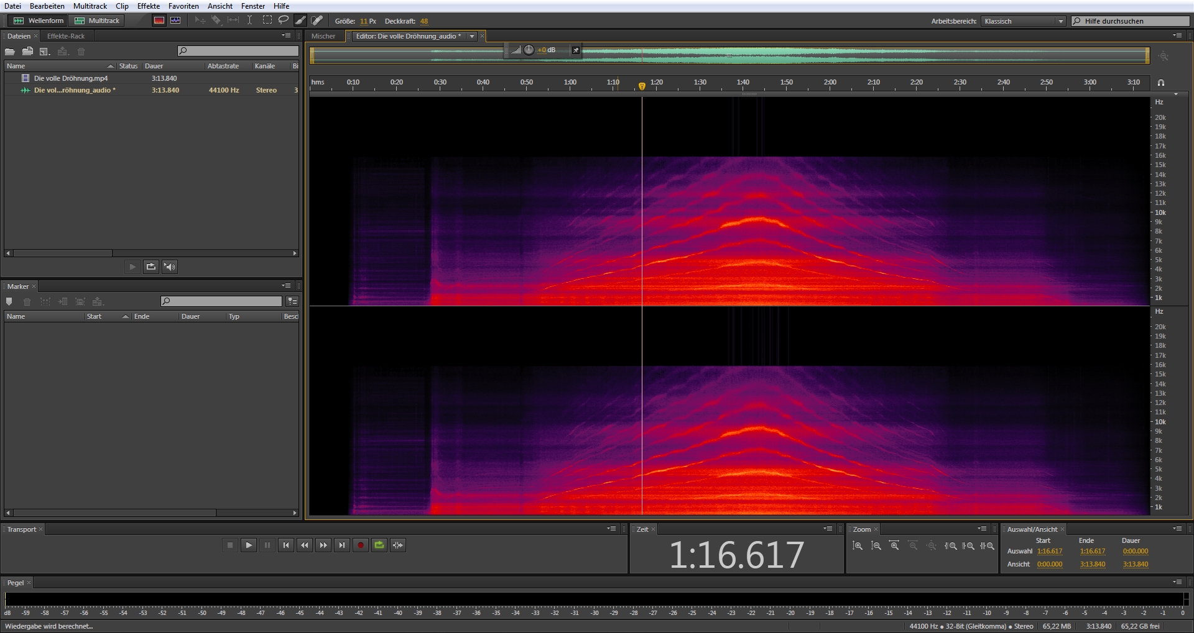Open file folder icon in Dateien panel
This screenshot has height=633, width=1194.
tap(10, 52)
